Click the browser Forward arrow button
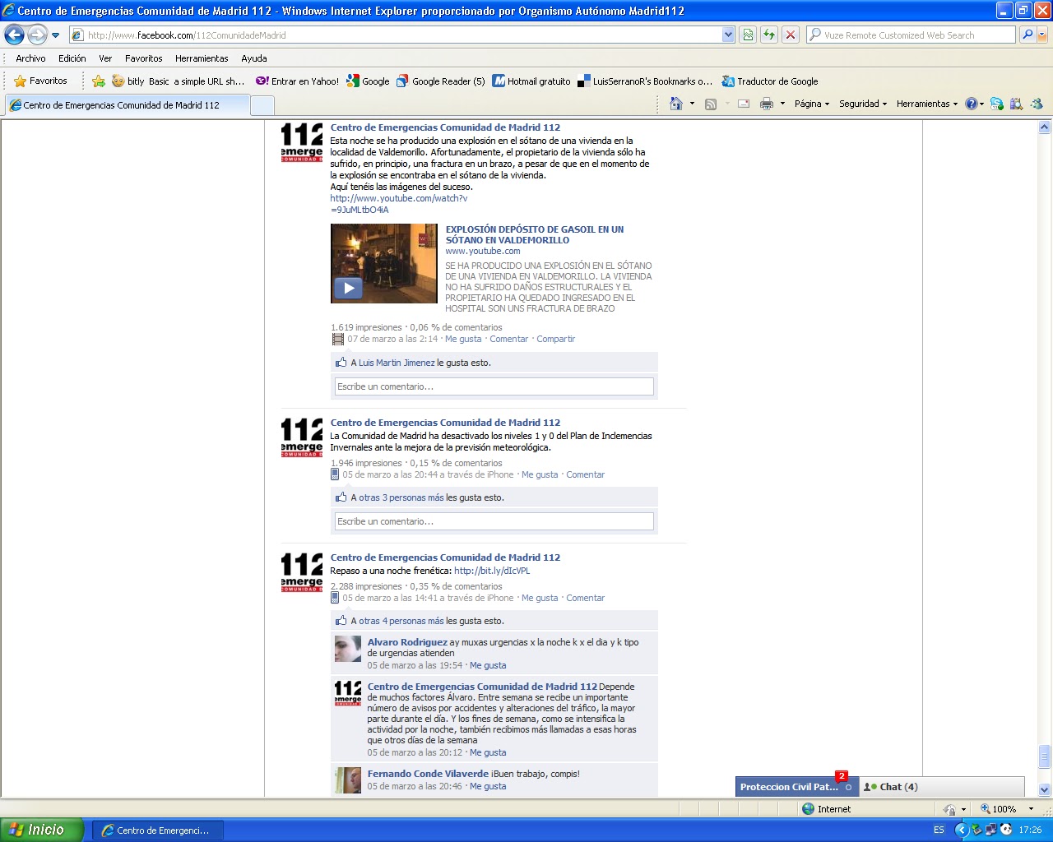Viewport: 1053px width, 842px height. (x=37, y=35)
